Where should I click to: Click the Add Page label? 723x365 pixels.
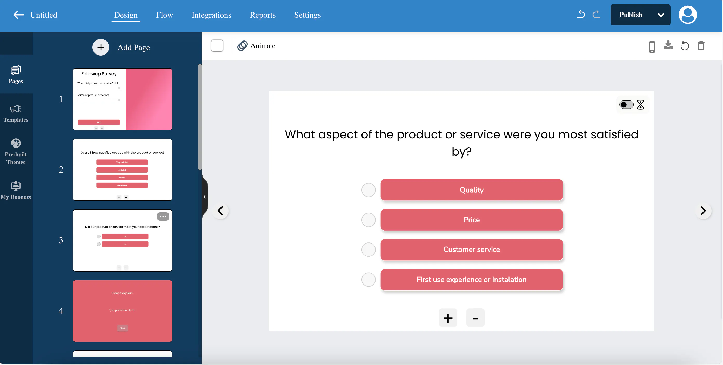133,48
